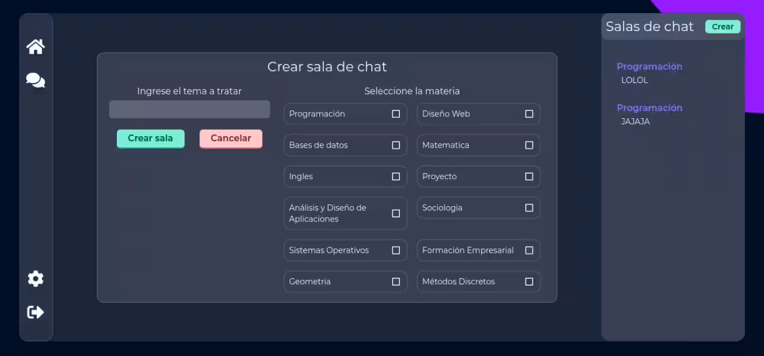Check the Sociologia checkbox
Viewport: 764px width, 356px height.
(529, 208)
